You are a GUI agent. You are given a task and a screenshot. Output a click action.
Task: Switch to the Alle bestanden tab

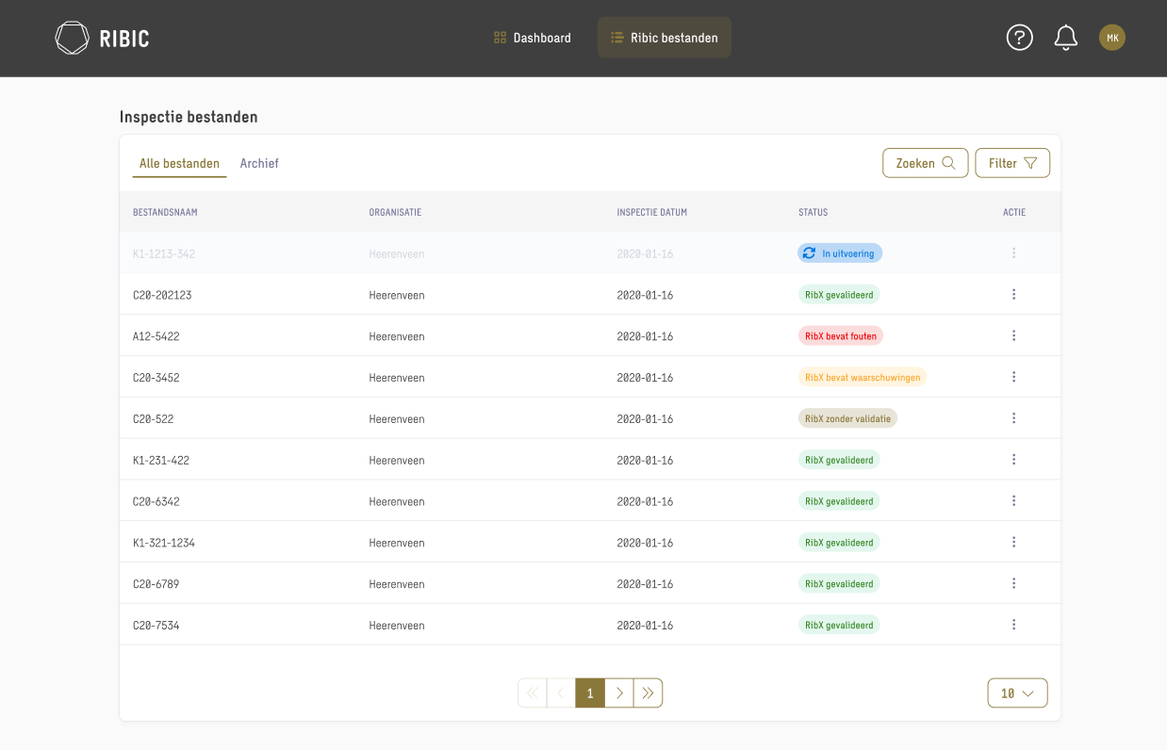click(179, 164)
